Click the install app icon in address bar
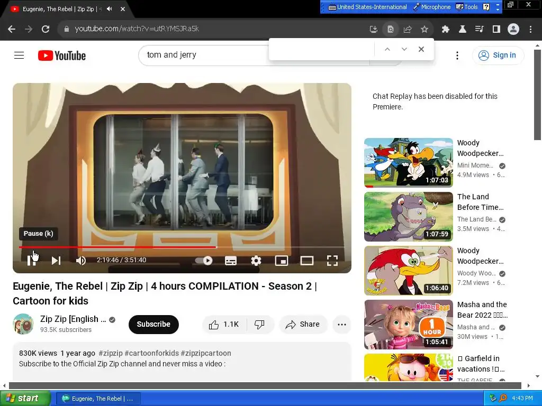 pos(373,30)
